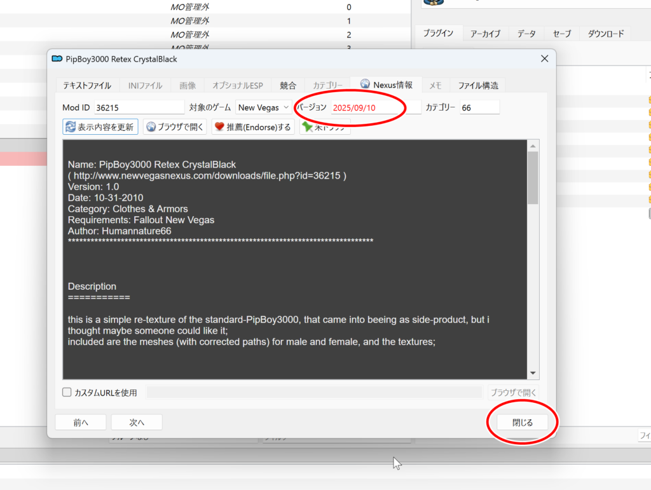This screenshot has height=490, width=651.
Task: Click the バージョン field showing 2025/09/10
Action: [375, 107]
